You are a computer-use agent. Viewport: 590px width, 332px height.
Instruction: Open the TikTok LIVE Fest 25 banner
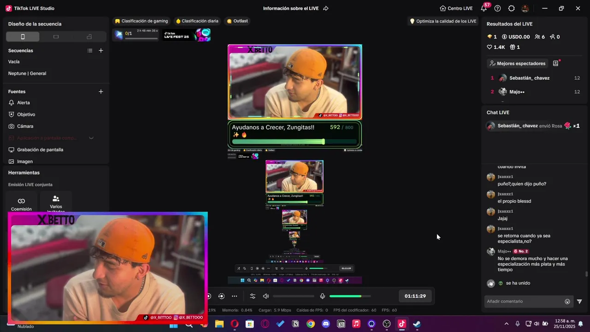click(x=187, y=35)
